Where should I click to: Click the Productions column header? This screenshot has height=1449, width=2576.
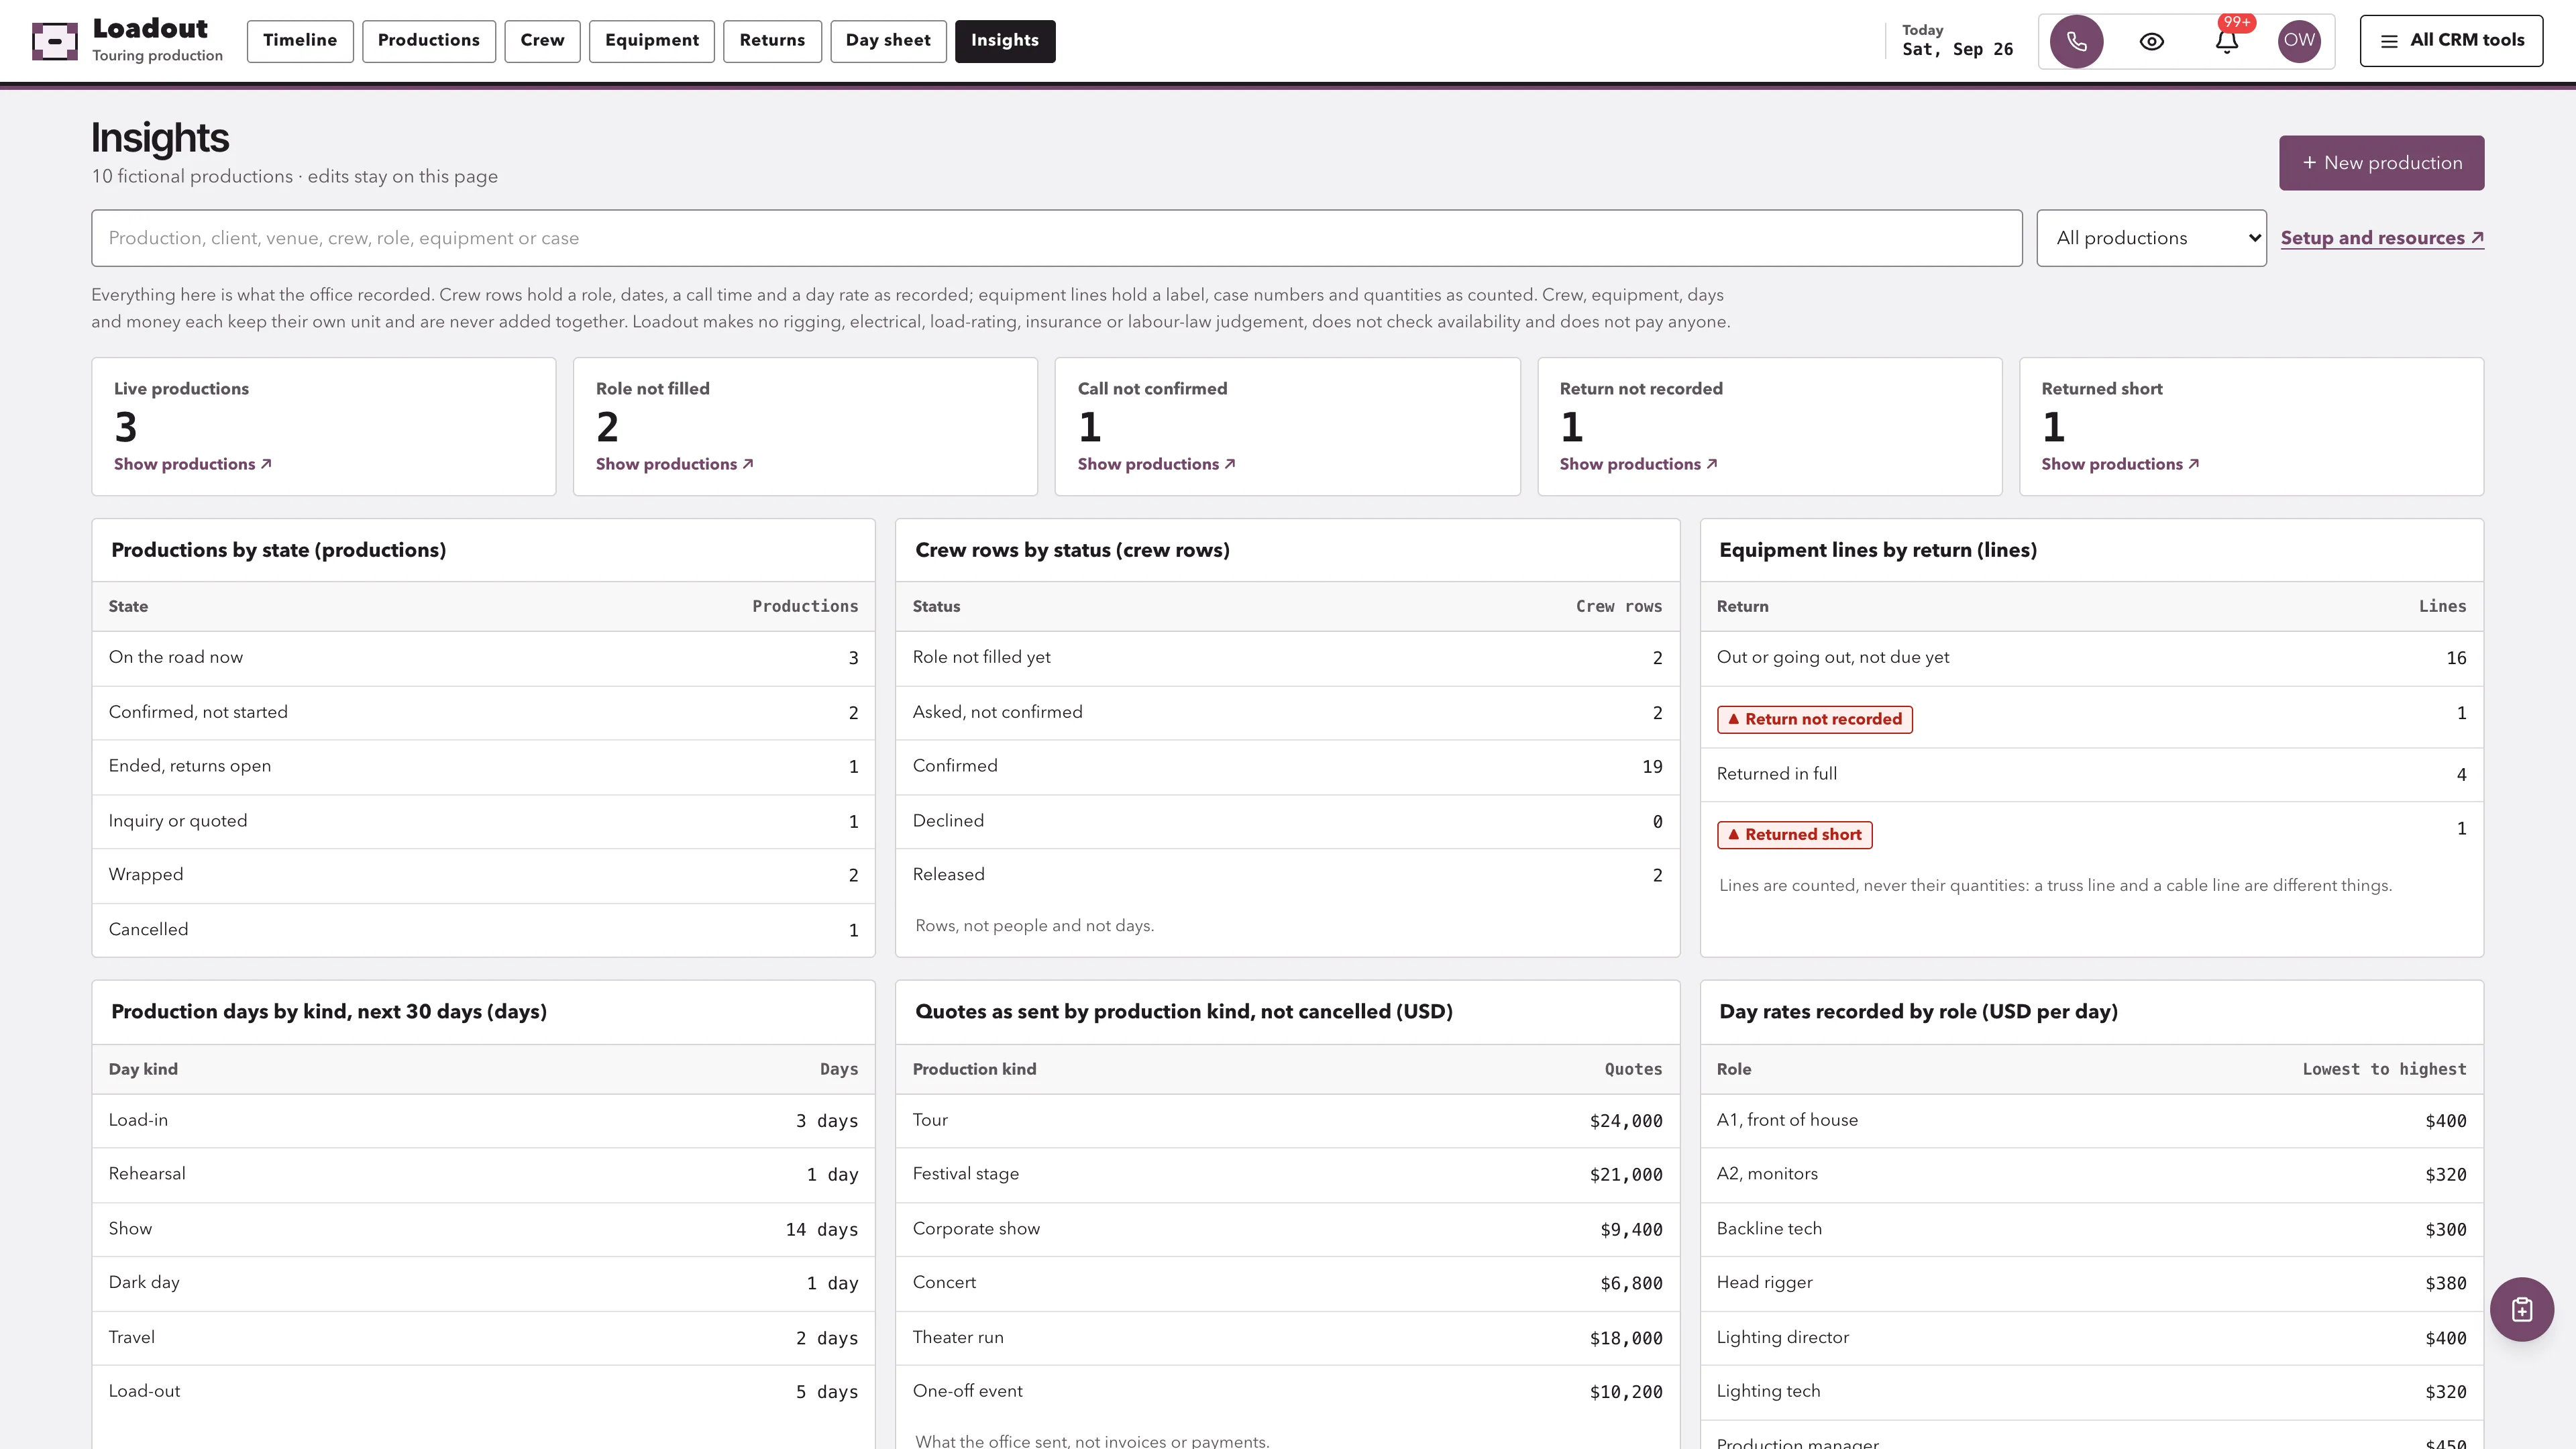[805, 606]
